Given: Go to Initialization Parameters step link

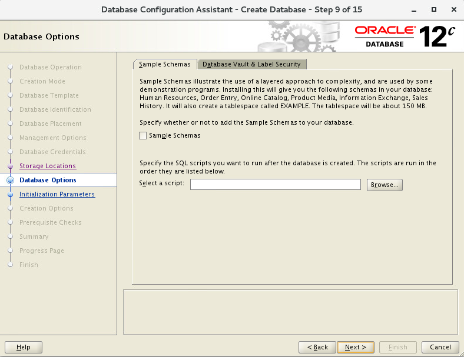Looking at the screenshot, I should 57,194.
